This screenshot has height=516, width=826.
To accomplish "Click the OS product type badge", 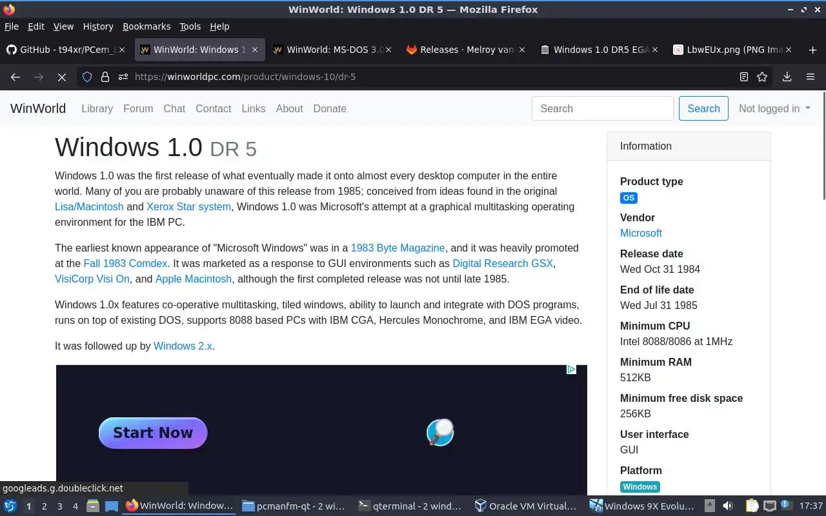I will pyautogui.click(x=629, y=198).
